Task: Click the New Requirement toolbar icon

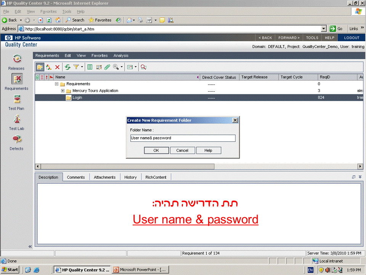Action: click(49, 67)
